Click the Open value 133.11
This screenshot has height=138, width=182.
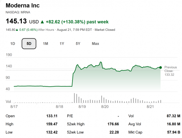(52, 116)
